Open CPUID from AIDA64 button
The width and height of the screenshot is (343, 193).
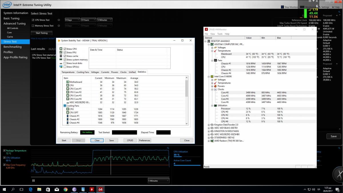(x=130, y=140)
